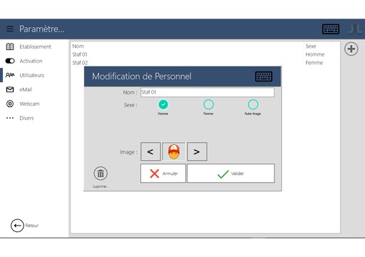The width and height of the screenshot is (365, 257).
Task: Confirm changes with Valider button
Action: (231, 173)
